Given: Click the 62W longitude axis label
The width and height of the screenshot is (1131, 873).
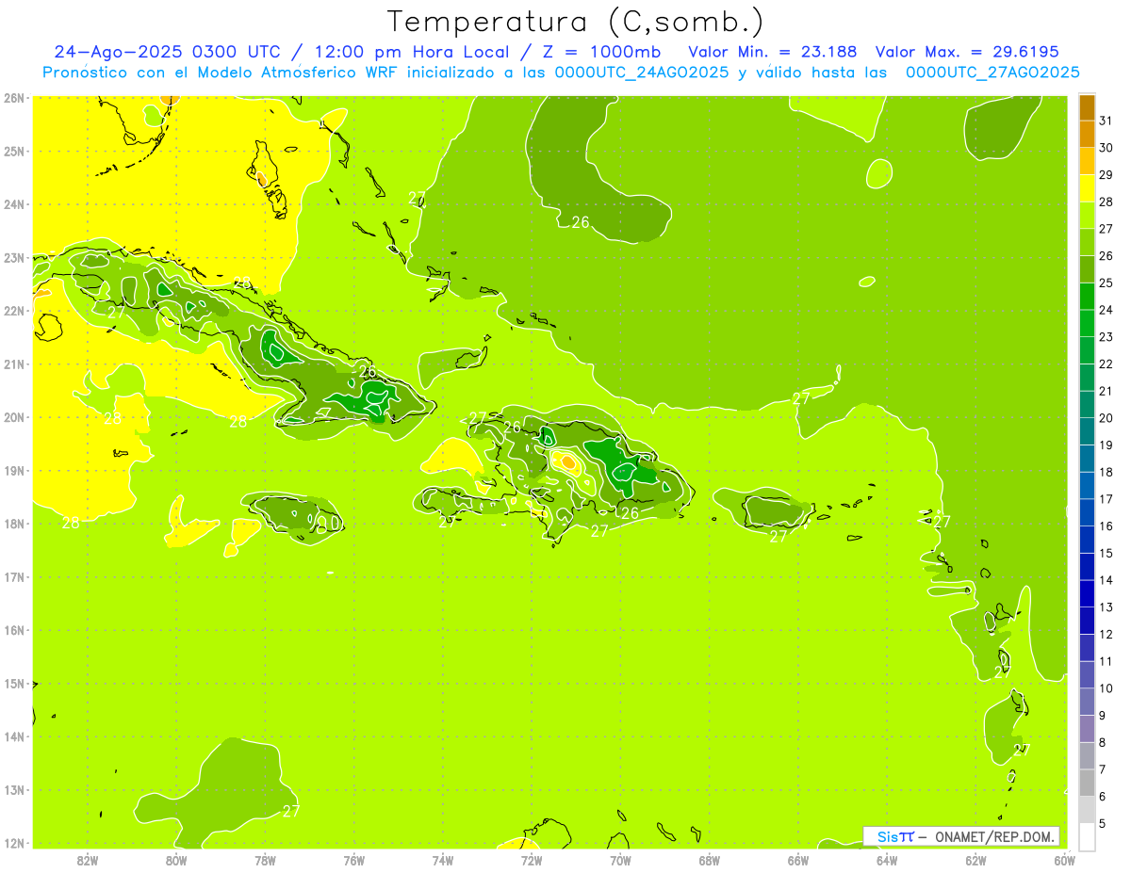Looking at the screenshot, I should (975, 860).
